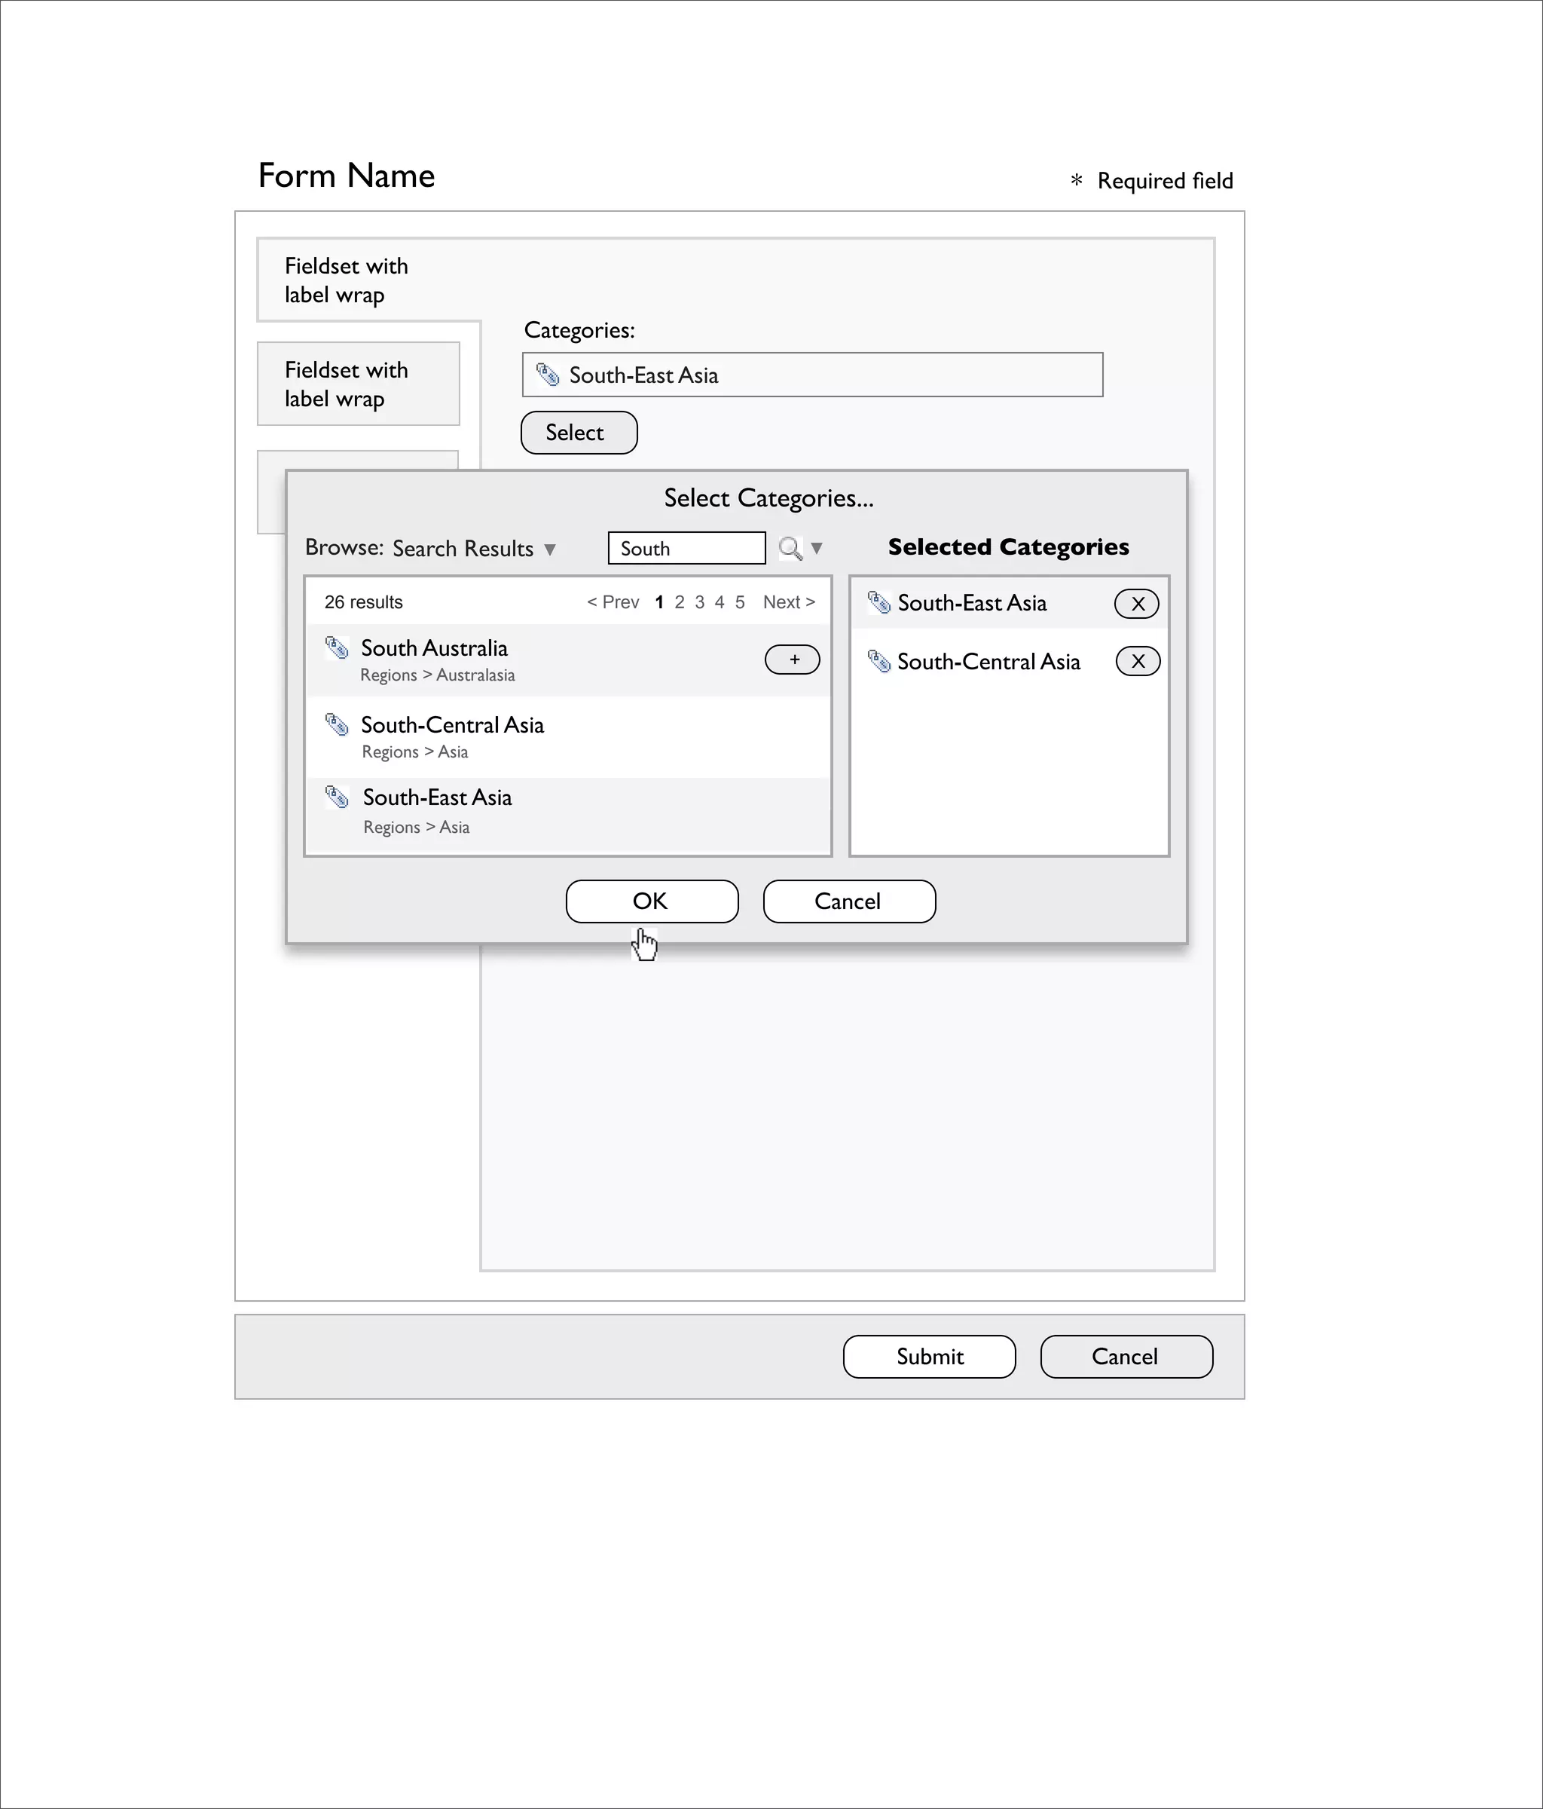This screenshot has width=1543, height=1809.
Task: Remove South-Central Asia from selected categories
Action: click(1137, 662)
